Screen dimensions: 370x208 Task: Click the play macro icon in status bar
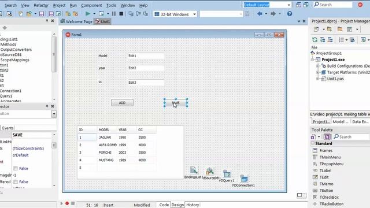(62, 203)
